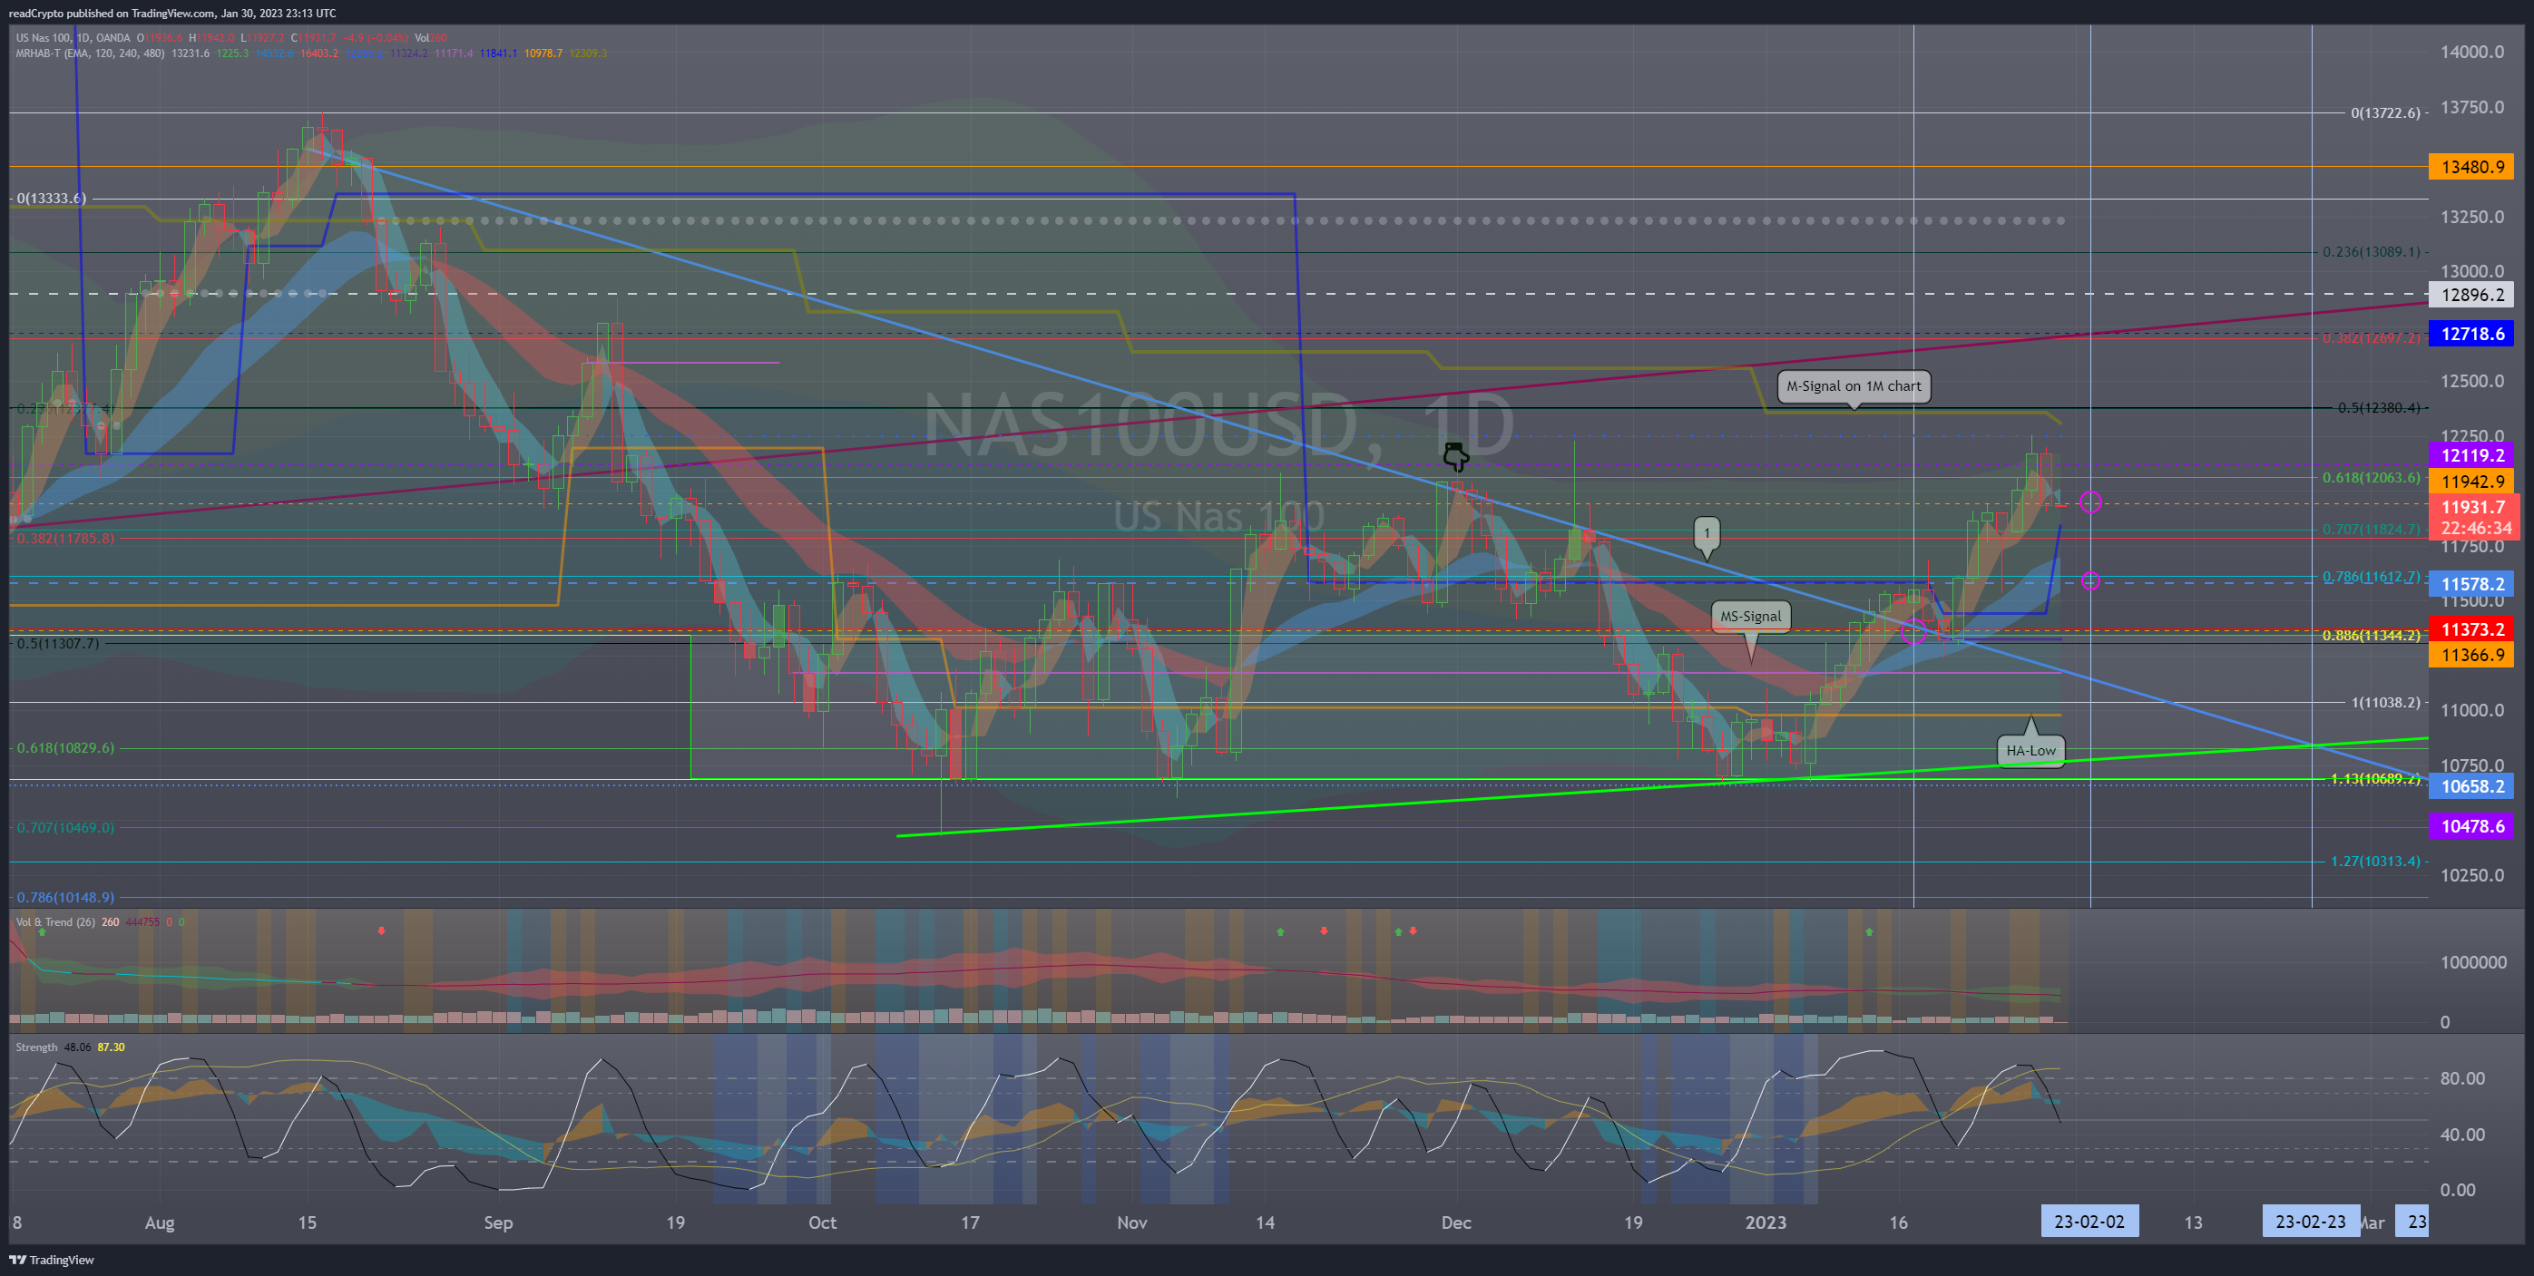Click the 'Dec' label on time axis

click(x=1456, y=1222)
